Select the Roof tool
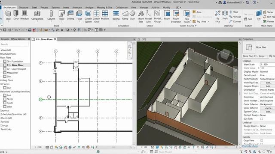The image size is (275, 154). (62, 15)
